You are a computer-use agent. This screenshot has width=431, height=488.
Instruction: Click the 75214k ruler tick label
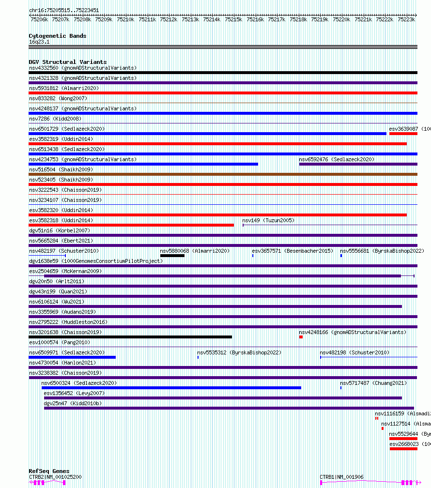tap(212, 19)
